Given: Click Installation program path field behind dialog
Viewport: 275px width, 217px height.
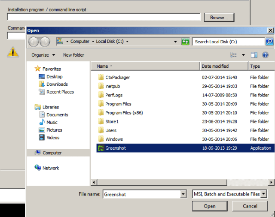Looking at the screenshot, I should click(x=104, y=17).
